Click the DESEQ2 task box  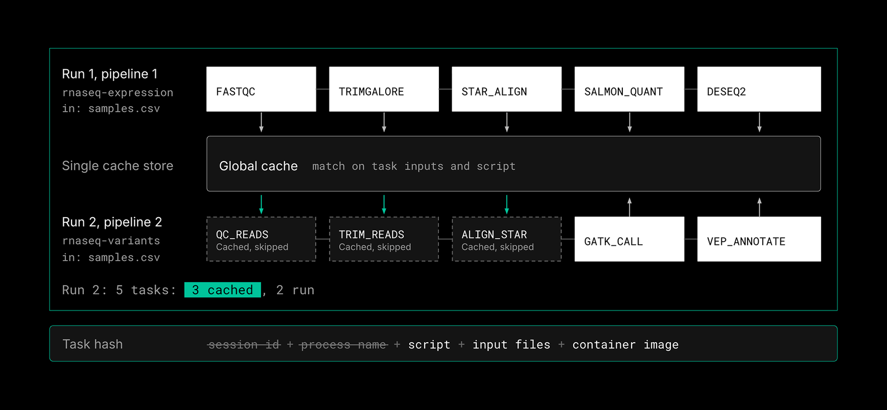click(x=759, y=89)
